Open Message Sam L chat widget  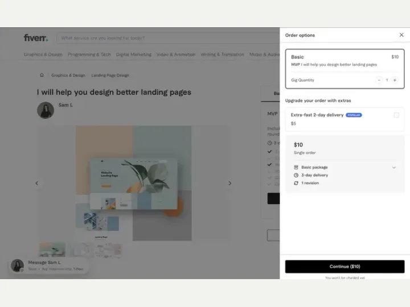tap(48, 265)
